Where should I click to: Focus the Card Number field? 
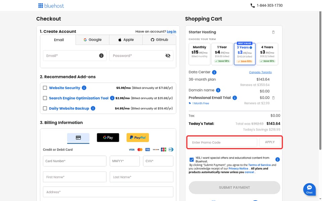75,161
